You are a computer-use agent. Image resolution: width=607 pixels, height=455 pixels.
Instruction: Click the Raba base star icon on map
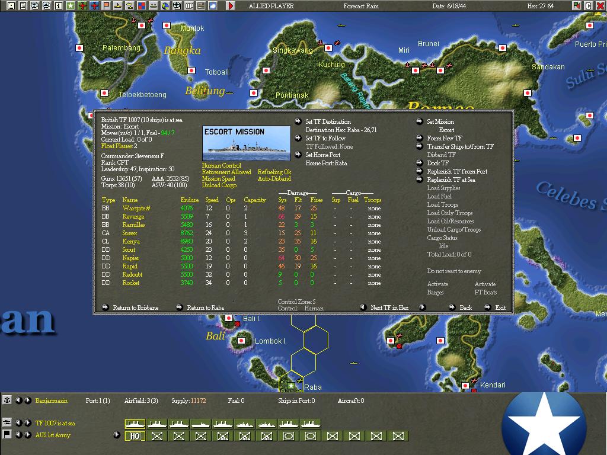point(291,386)
